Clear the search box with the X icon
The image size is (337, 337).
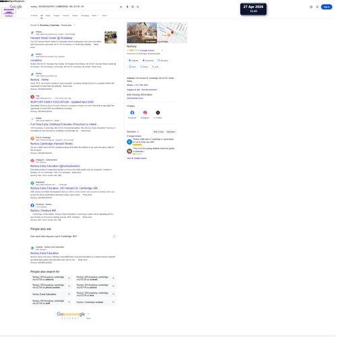(x=121, y=7)
